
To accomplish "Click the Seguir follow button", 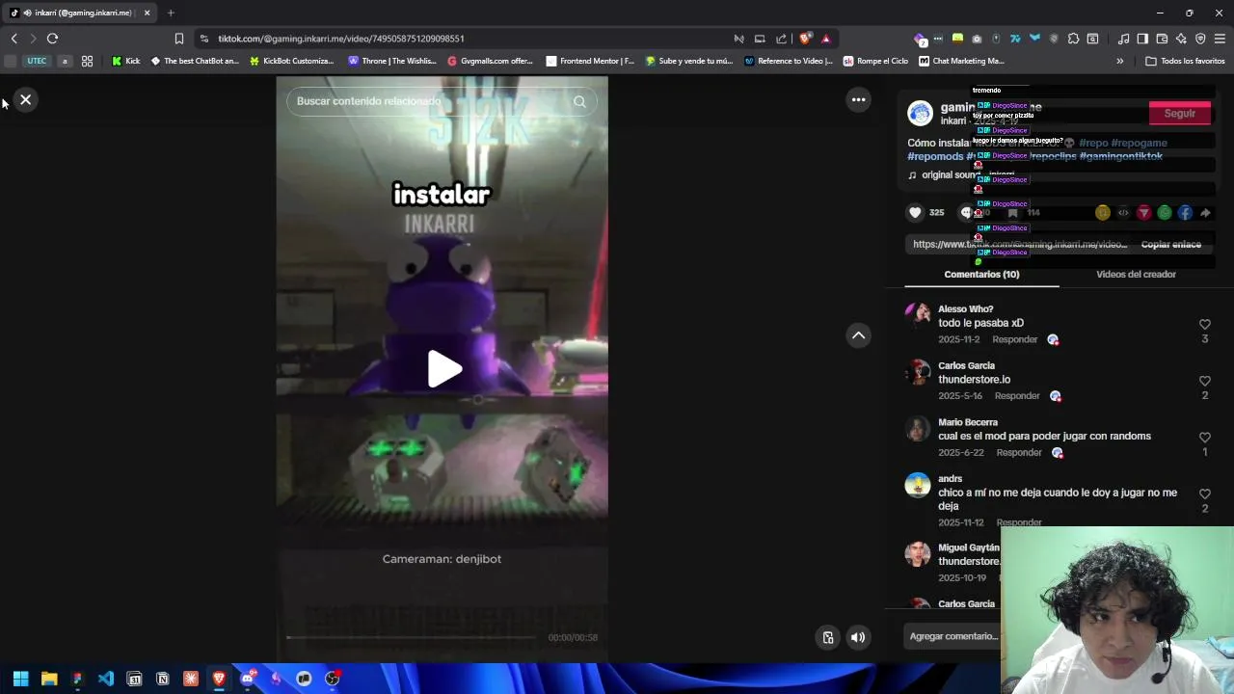I will pos(1180,113).
